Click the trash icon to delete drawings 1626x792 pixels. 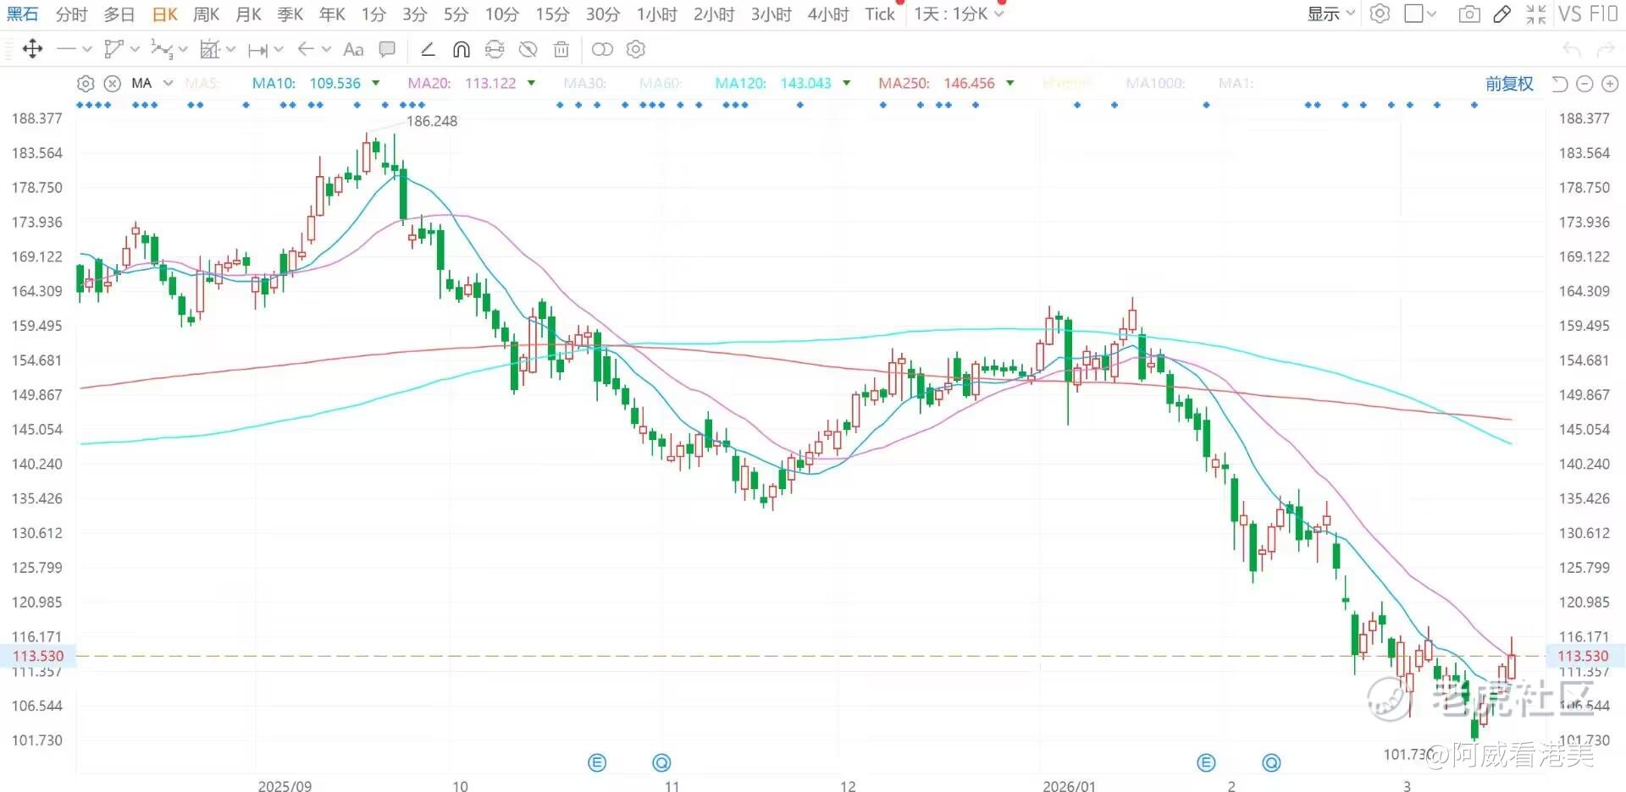coord(561,50)
